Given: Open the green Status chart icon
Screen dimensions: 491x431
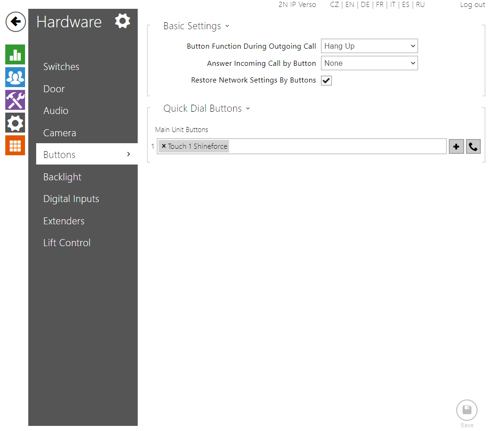Looking at the screenshot, I should pos(15,55).
